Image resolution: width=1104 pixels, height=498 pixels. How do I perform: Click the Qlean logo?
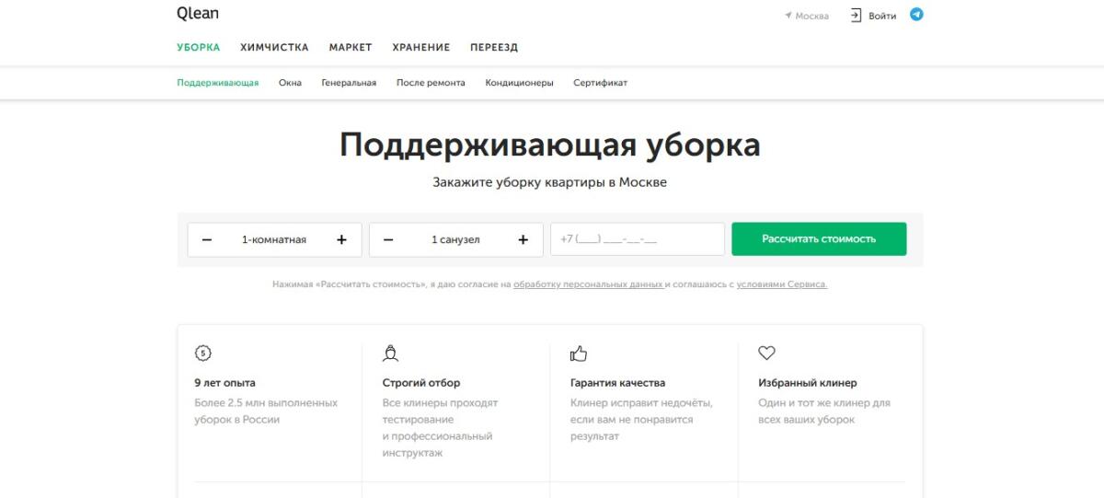coord(198,14)
